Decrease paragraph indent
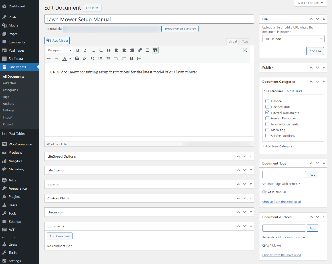This screenshot has width=332, height=264. 100,58
